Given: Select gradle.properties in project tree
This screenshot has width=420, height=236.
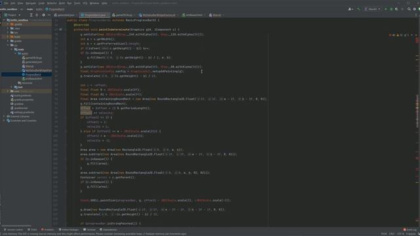Looking at the screenshot, I should pos(22,100).
